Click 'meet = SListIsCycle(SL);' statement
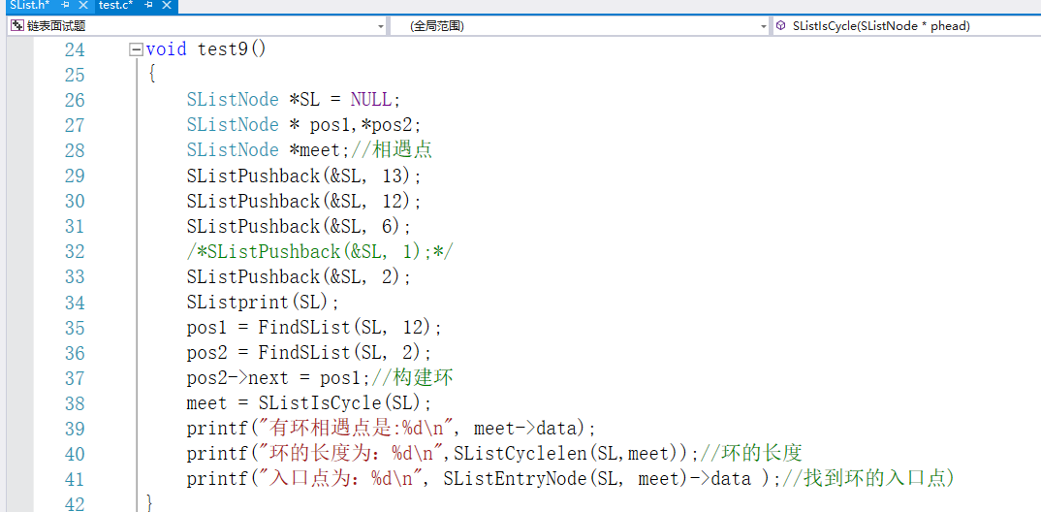The width and height of the screenshot is (1041, 512). (309, 403)
